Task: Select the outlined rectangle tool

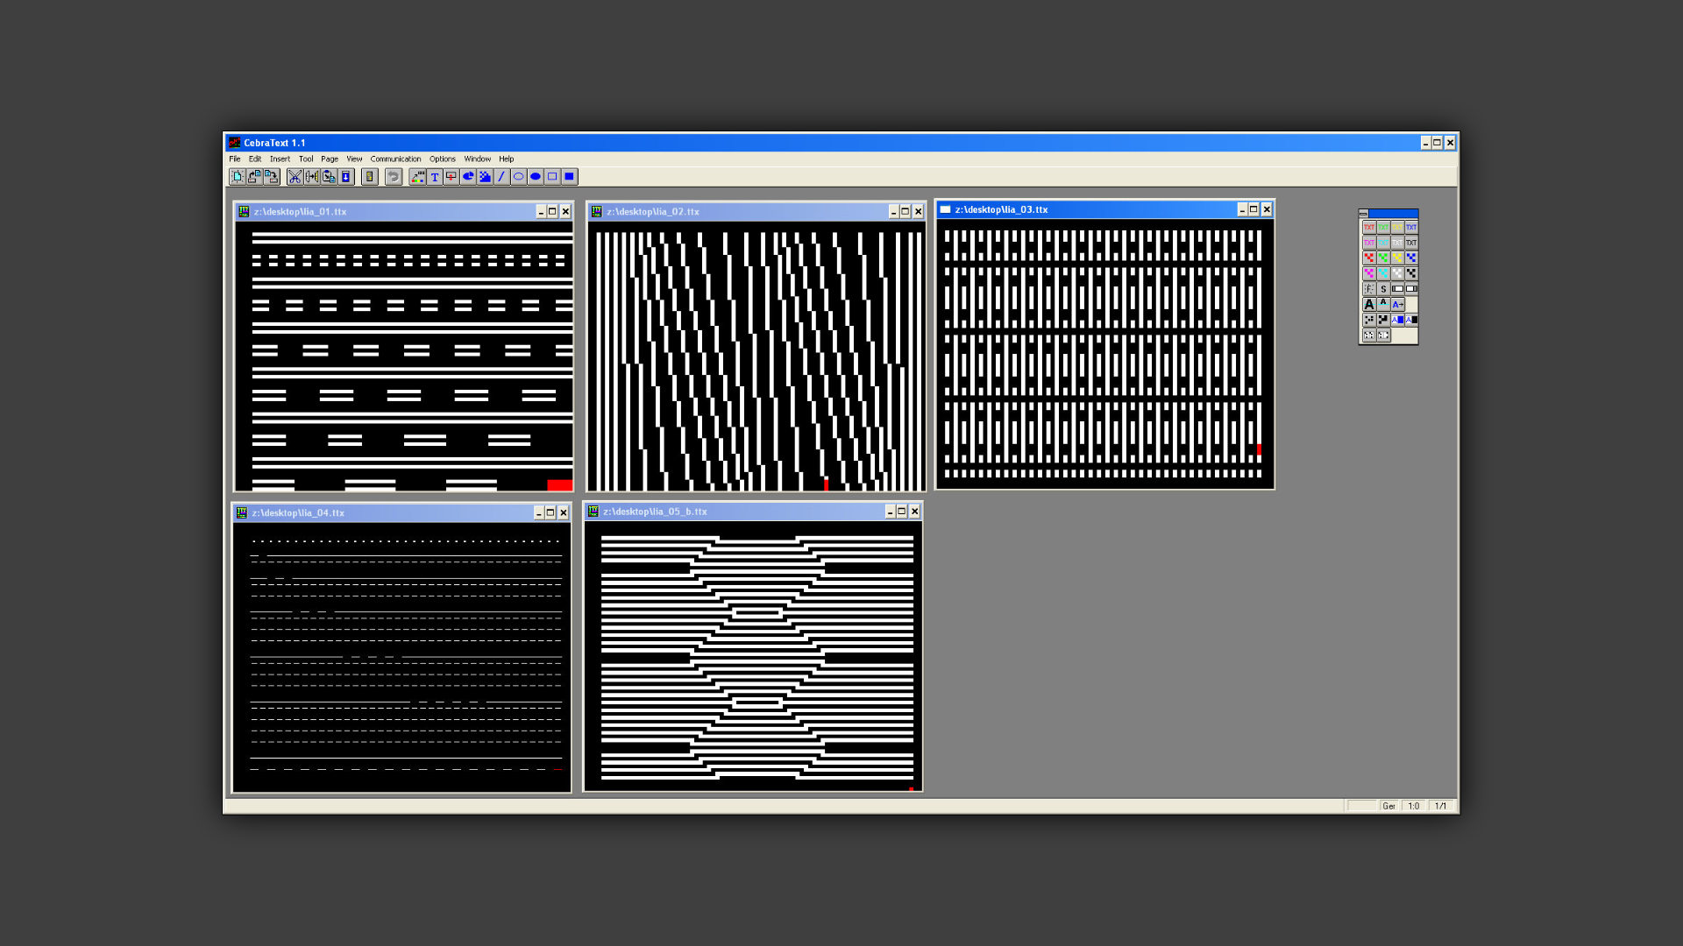Action: (x=552, y=177)
